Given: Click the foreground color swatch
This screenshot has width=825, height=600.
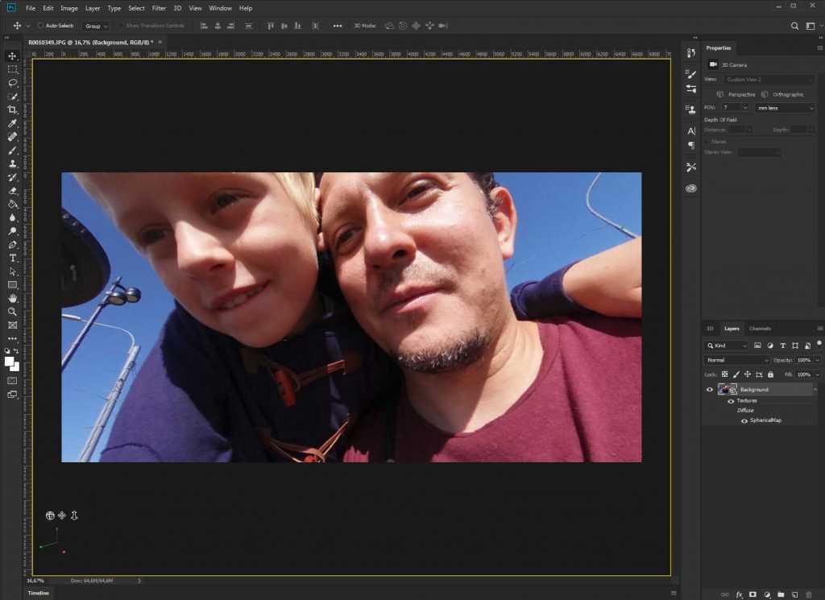Looking at the screenshot, I should pyautogui.click(x=10, y=361).
